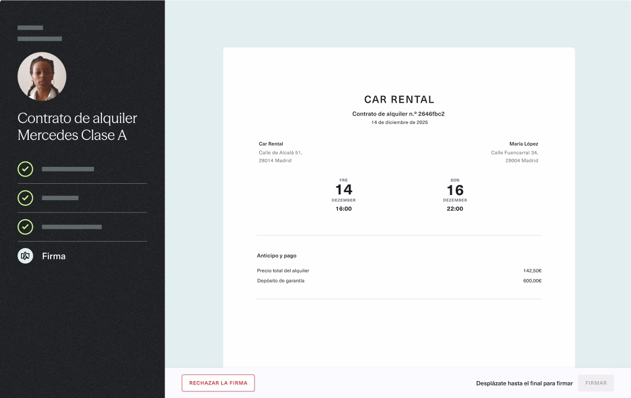This screenshot has height=398, width=631.
Task: Open the first step's placeholder label
Action: [x=68, y=169]
